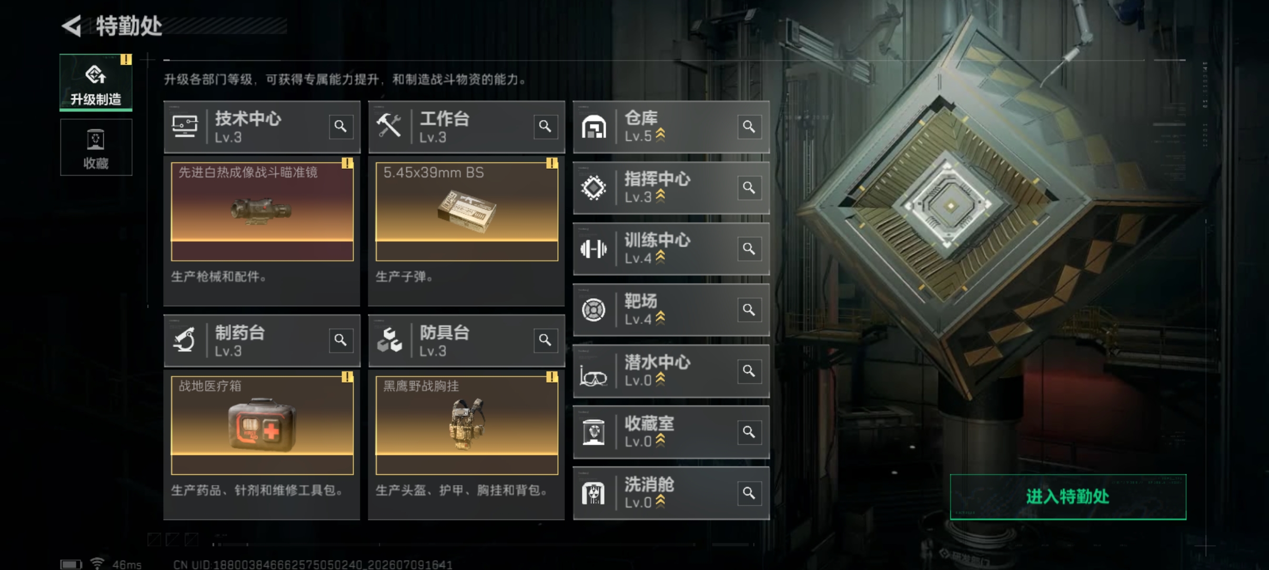The width and height of the screenshot is (1269, 570).
Task: Click the 进入特勤处 button
Action: coord(1068,497)
